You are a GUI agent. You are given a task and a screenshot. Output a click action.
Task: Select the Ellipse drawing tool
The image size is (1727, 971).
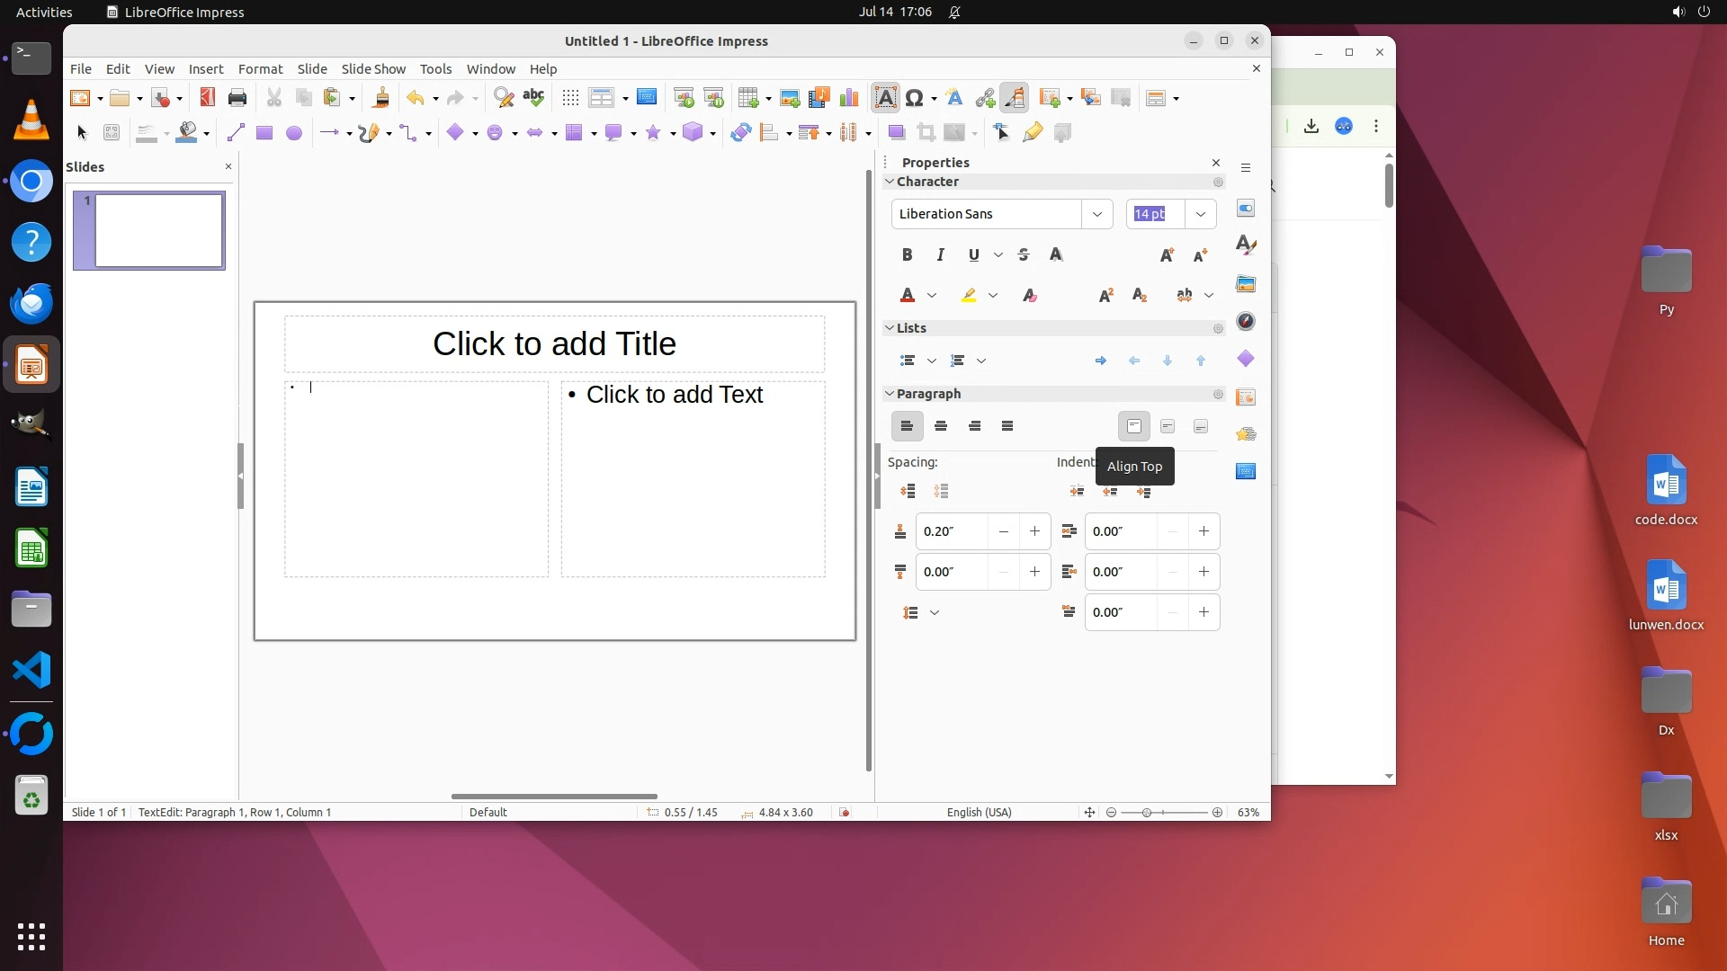pyautogui.click(x=293, y=133)
